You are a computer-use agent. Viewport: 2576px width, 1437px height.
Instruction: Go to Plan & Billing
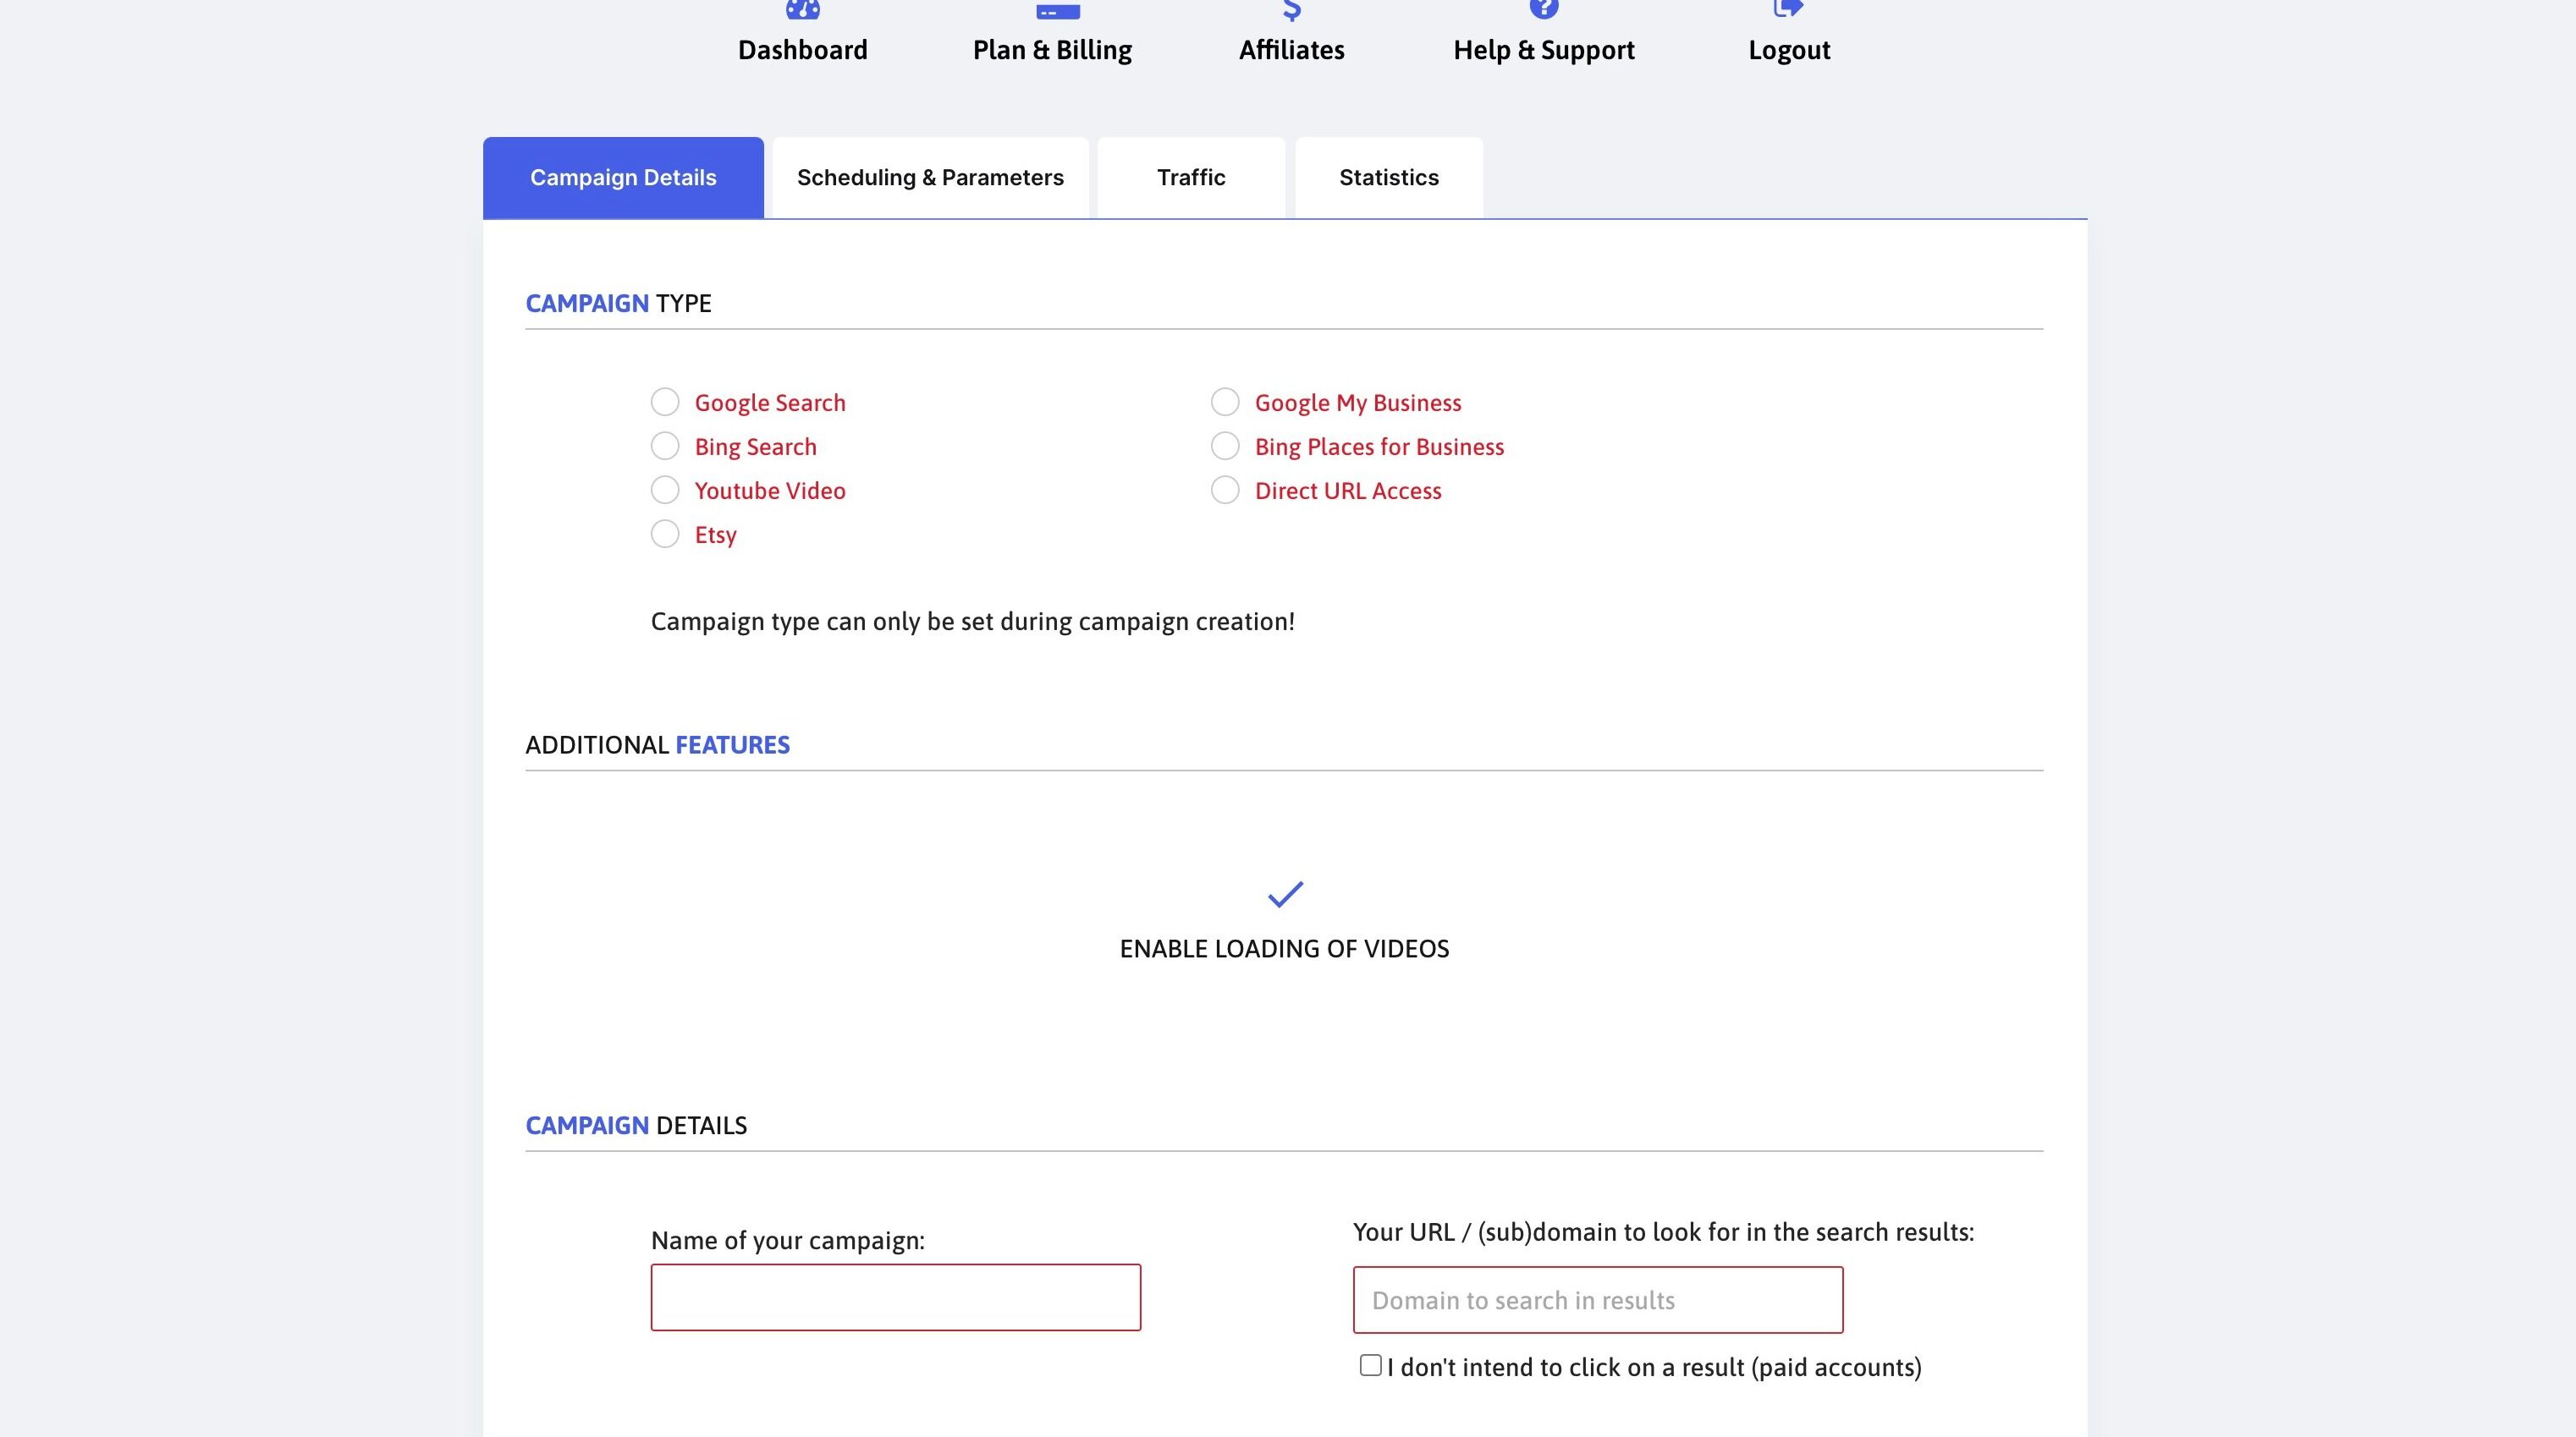click(1052, 50)
